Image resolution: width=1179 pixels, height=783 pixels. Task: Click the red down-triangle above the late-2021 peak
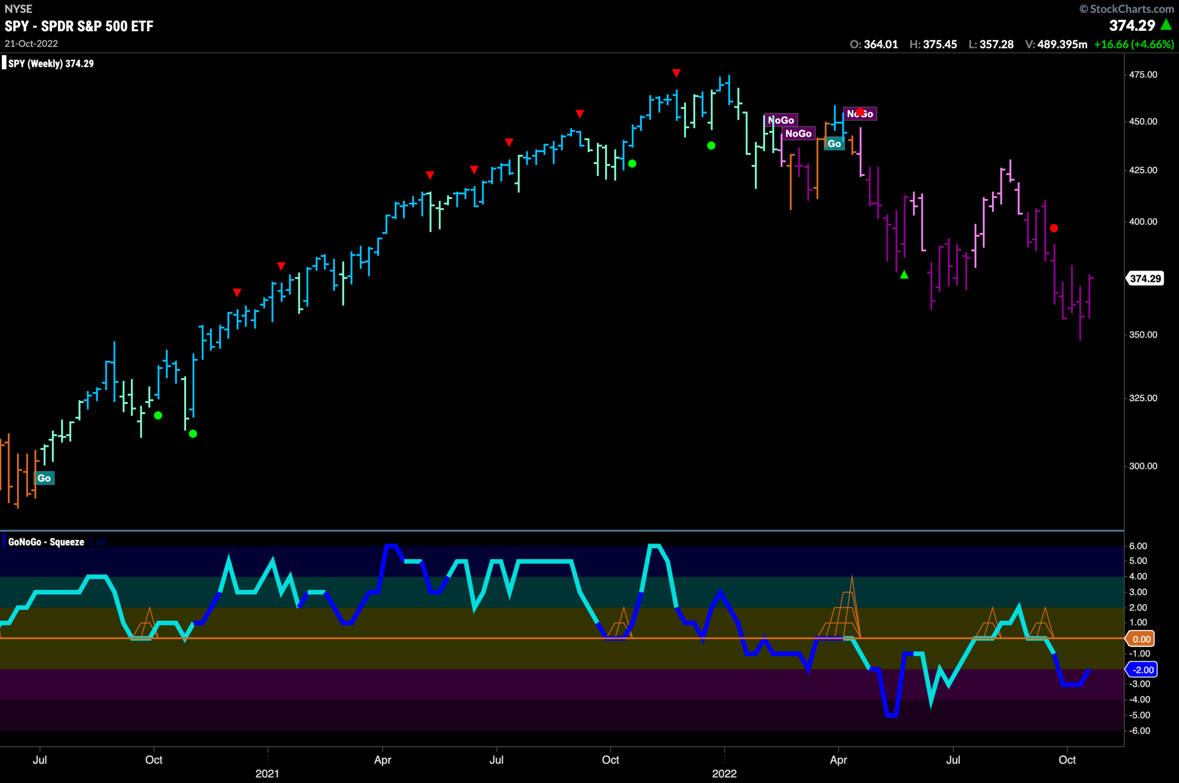(x=676, y=73)
